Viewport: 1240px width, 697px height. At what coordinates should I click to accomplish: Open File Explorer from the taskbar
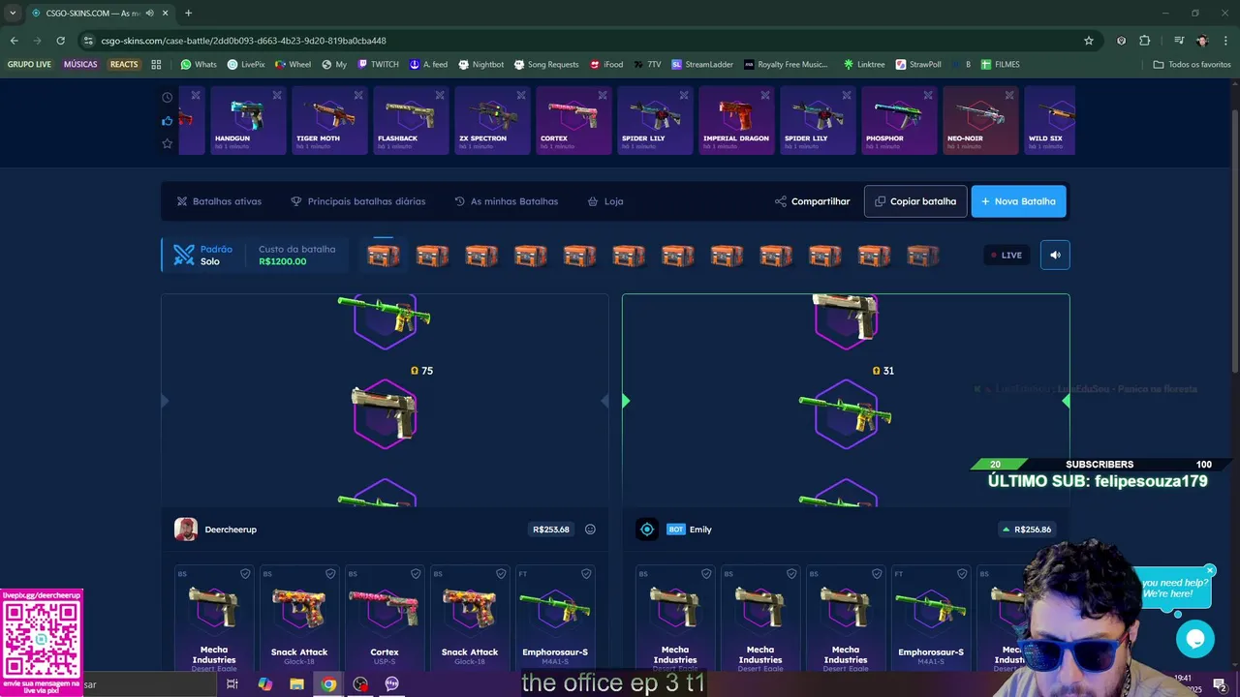tap(296, 683)
